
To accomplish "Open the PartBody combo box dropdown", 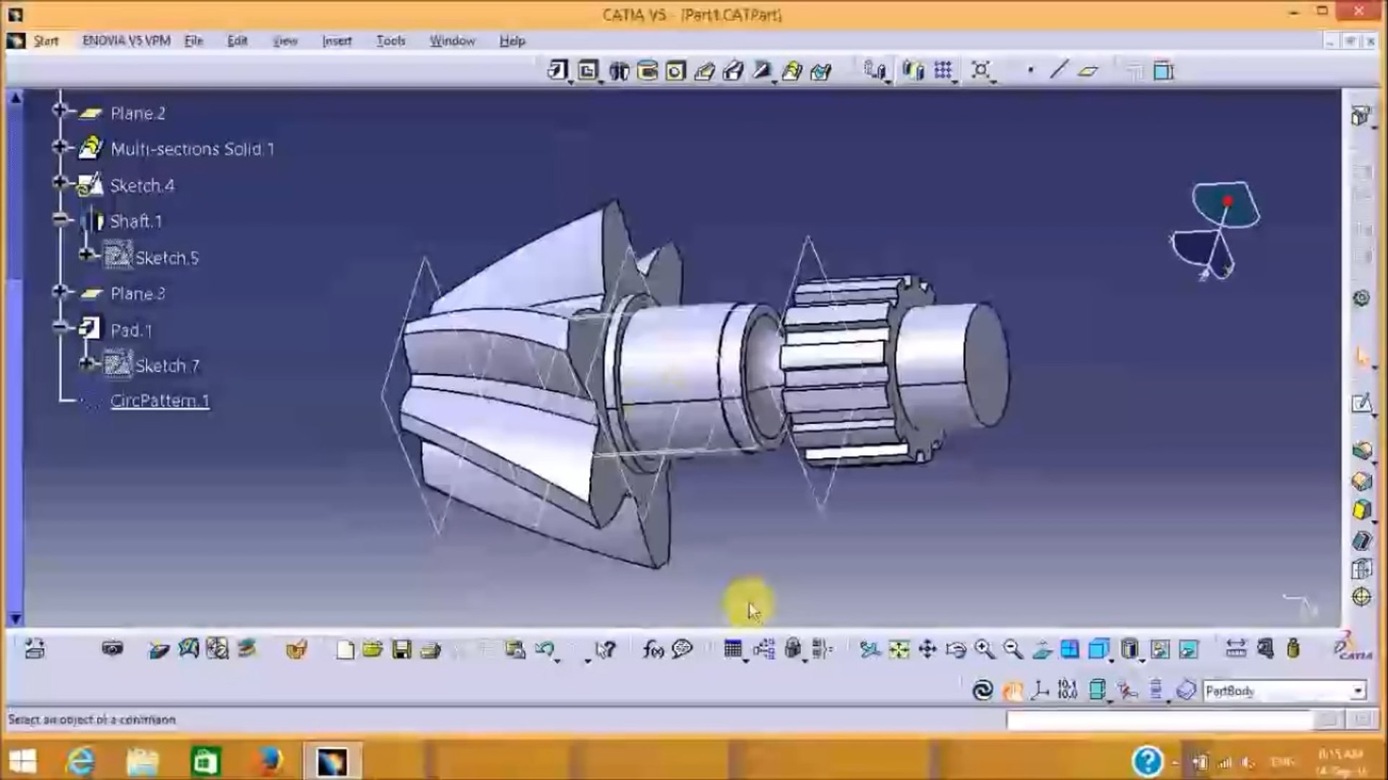I will (1358, 691).
